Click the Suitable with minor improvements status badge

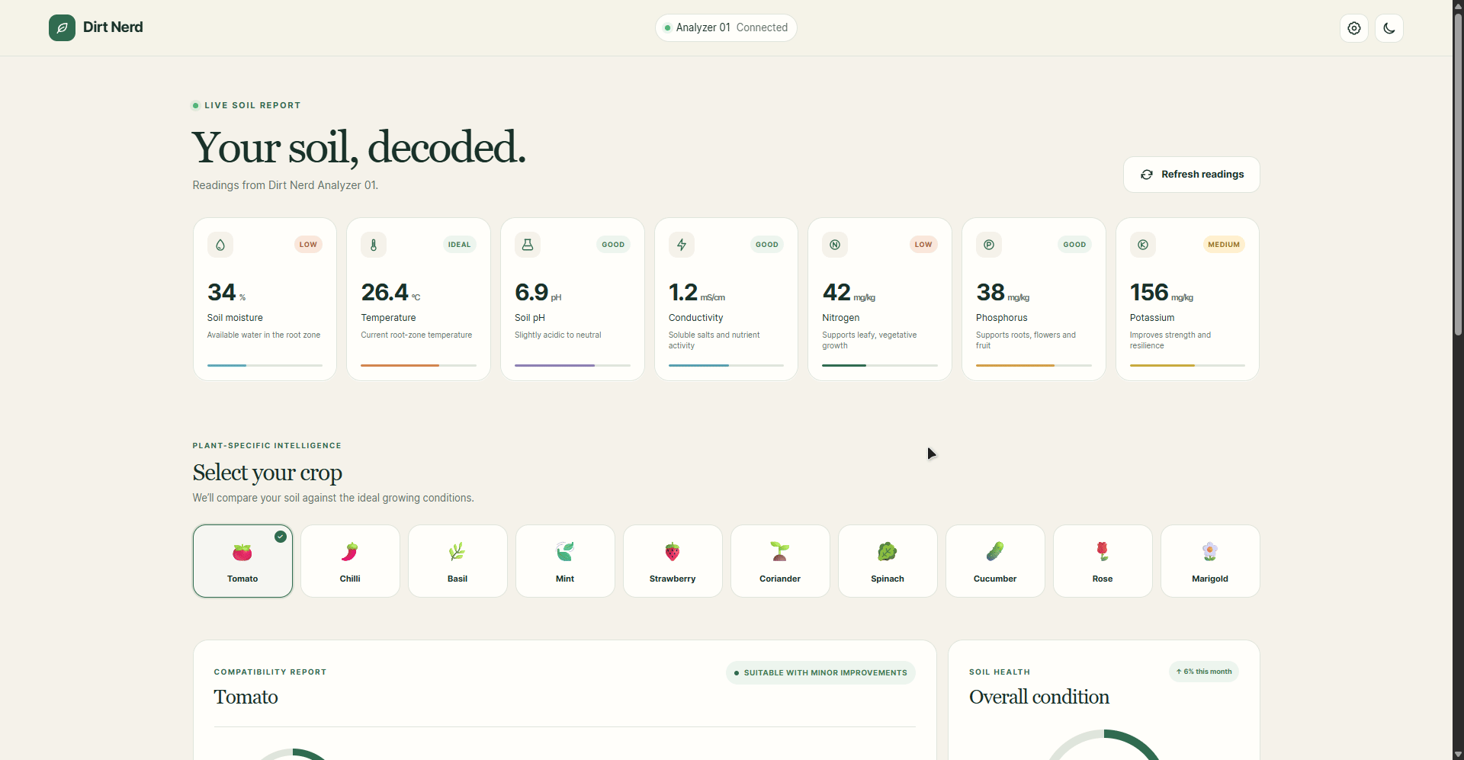click(x=820, y=673)
